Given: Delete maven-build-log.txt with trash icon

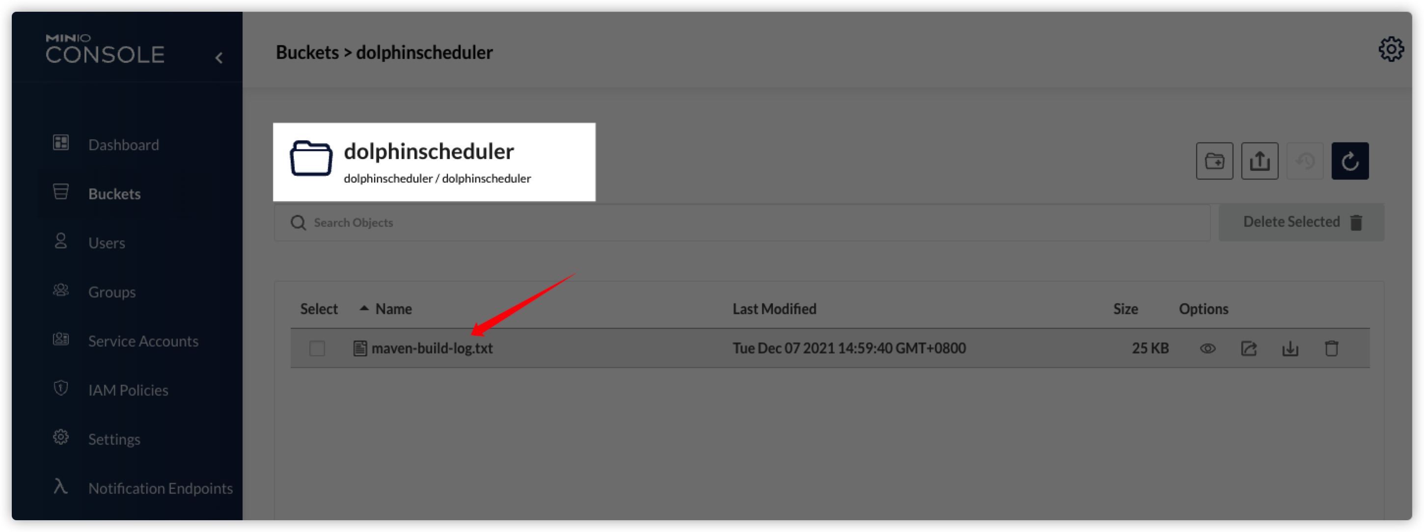Looking at the screenshot, I should pyautogui.click(x=1331, y=348).
